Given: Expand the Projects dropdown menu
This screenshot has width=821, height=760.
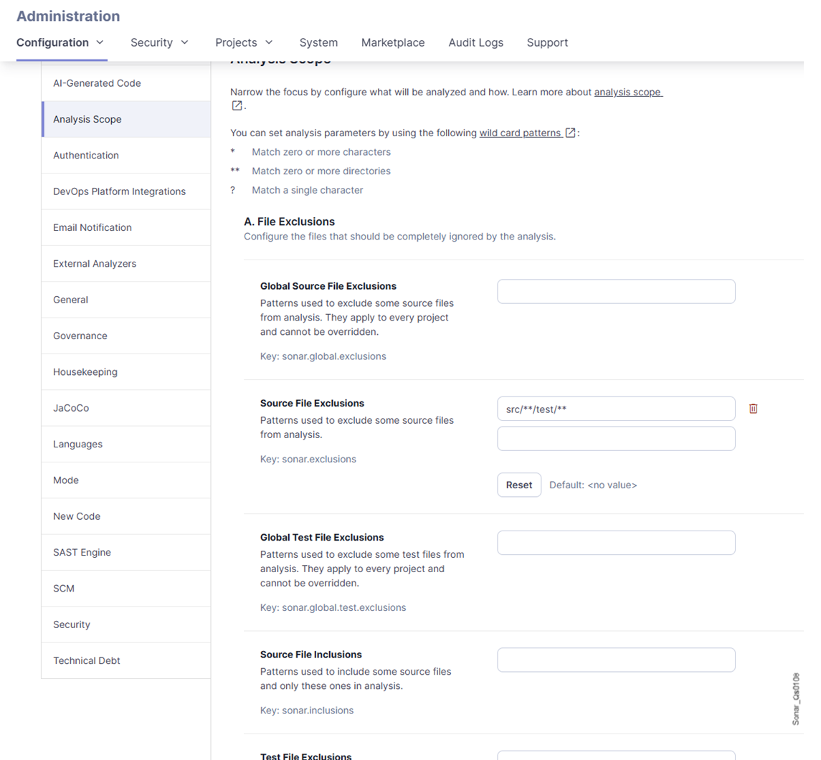Looking at the screenshot, I should click(x=244, y=42).
